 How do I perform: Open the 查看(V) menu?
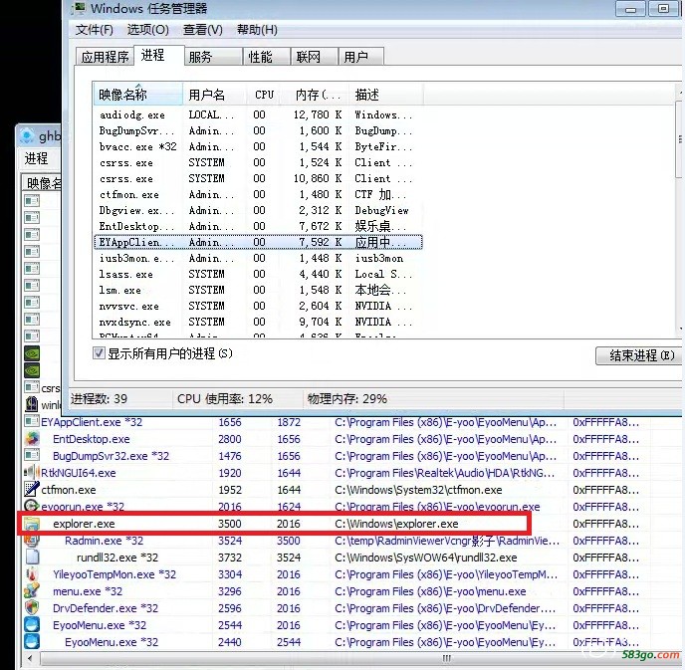(x=203, y=30)
